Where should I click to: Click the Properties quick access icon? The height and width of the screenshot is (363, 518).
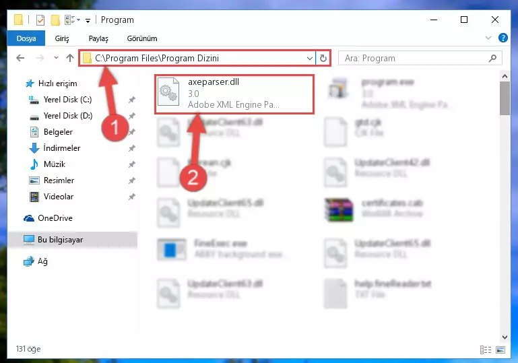pyautogui.click(x=40, y=20)
